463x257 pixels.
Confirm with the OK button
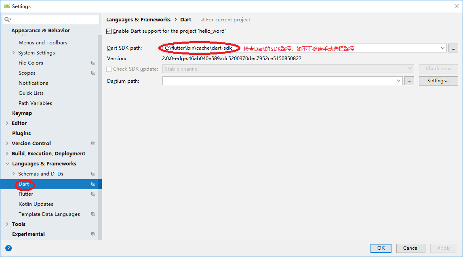[x=381, y=248]
